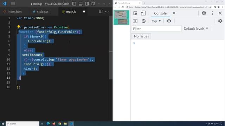Open the Windows Start menu
Image resolution: width=225 pixels, height=126 pixels.
(x=2, y=124)
